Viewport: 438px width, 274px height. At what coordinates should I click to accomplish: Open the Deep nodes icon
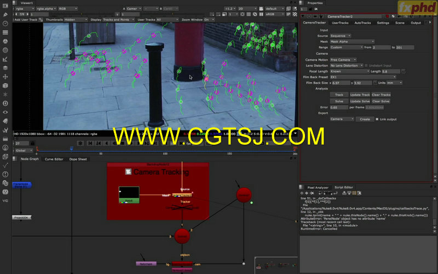[x=5, y=103]
